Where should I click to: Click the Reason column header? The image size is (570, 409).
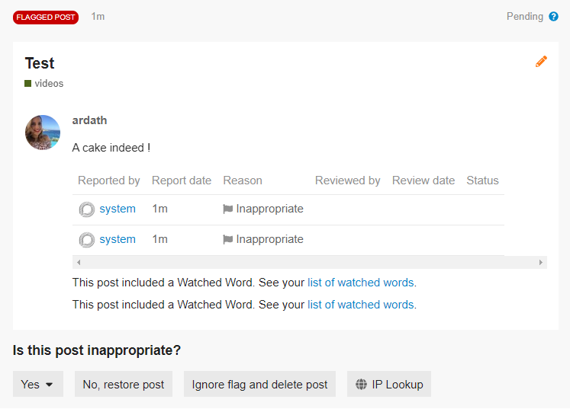pos(243,181)
